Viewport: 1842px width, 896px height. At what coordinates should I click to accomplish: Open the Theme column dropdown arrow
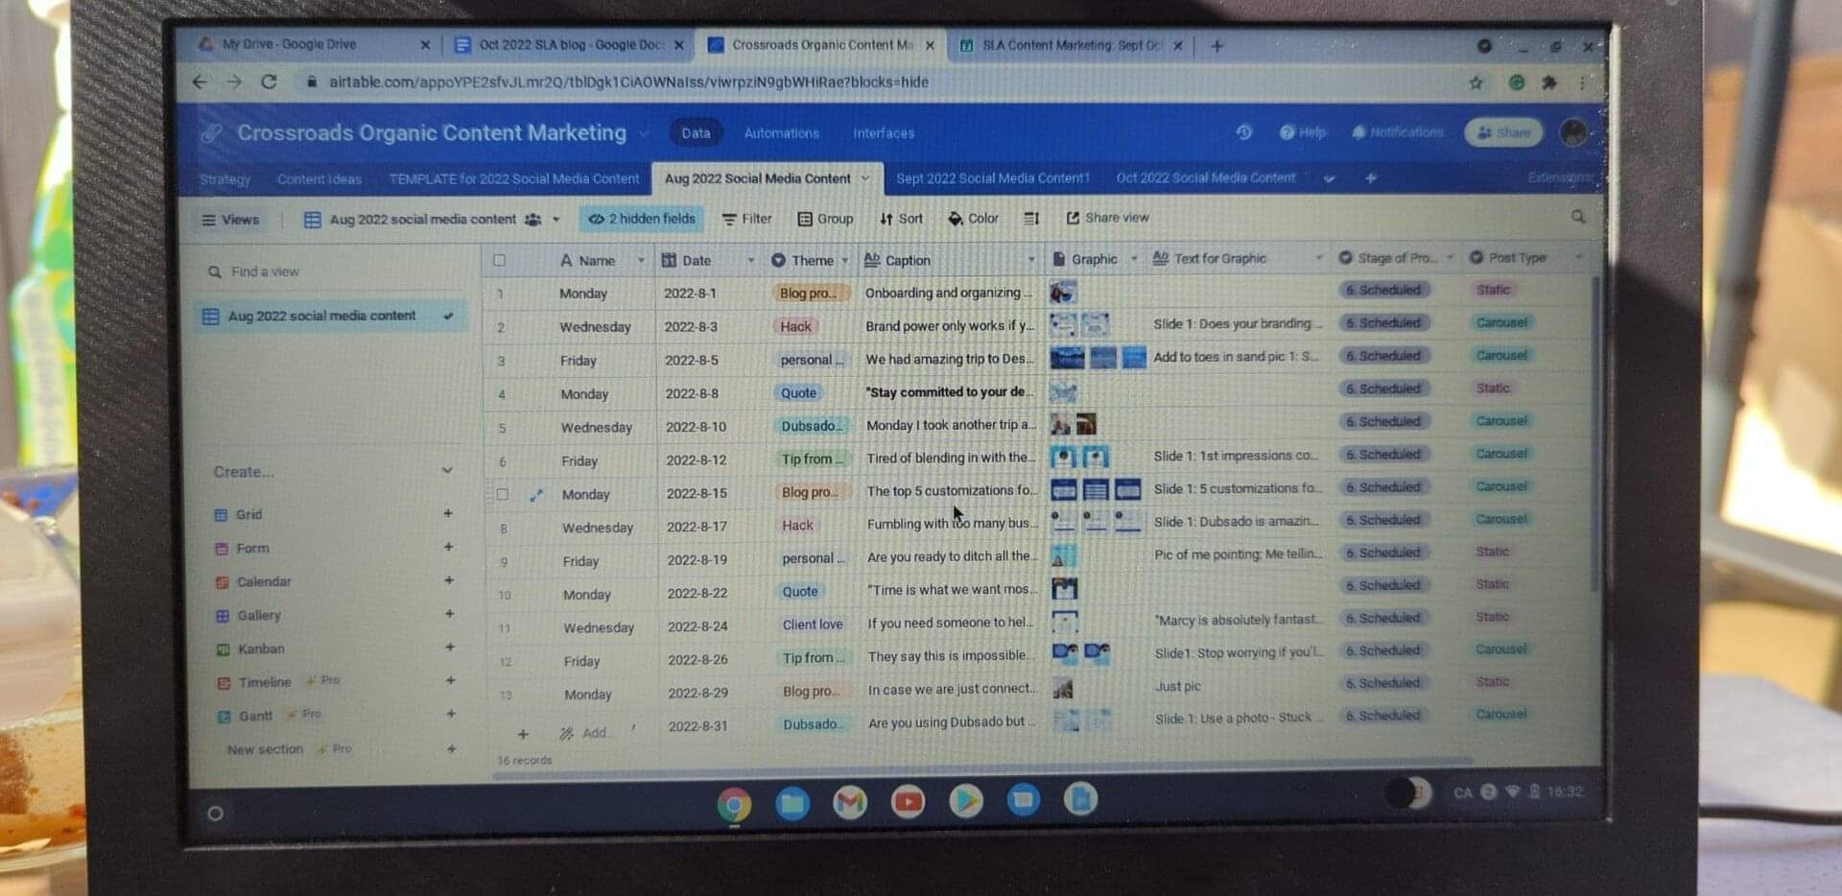pos(845,260)
